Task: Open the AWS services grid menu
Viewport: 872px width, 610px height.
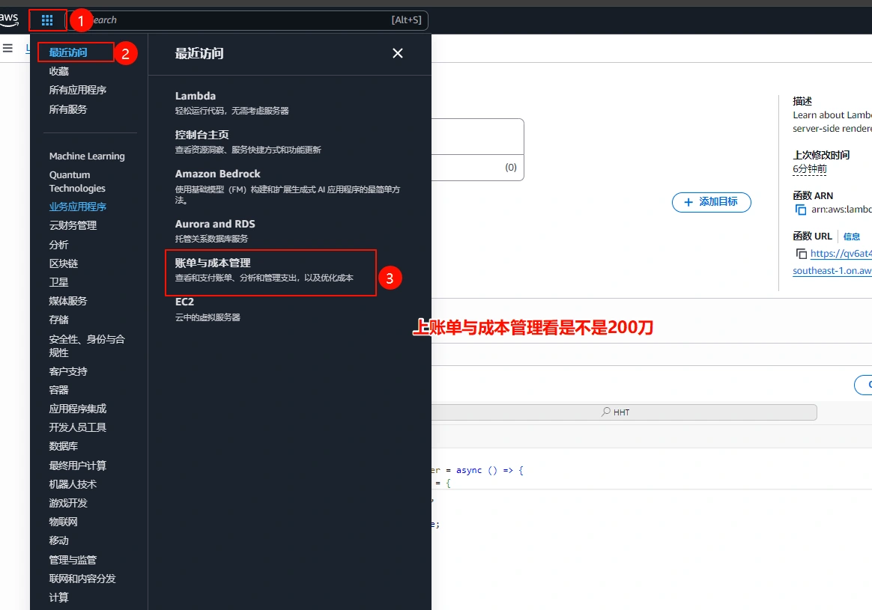Action: 47,20
